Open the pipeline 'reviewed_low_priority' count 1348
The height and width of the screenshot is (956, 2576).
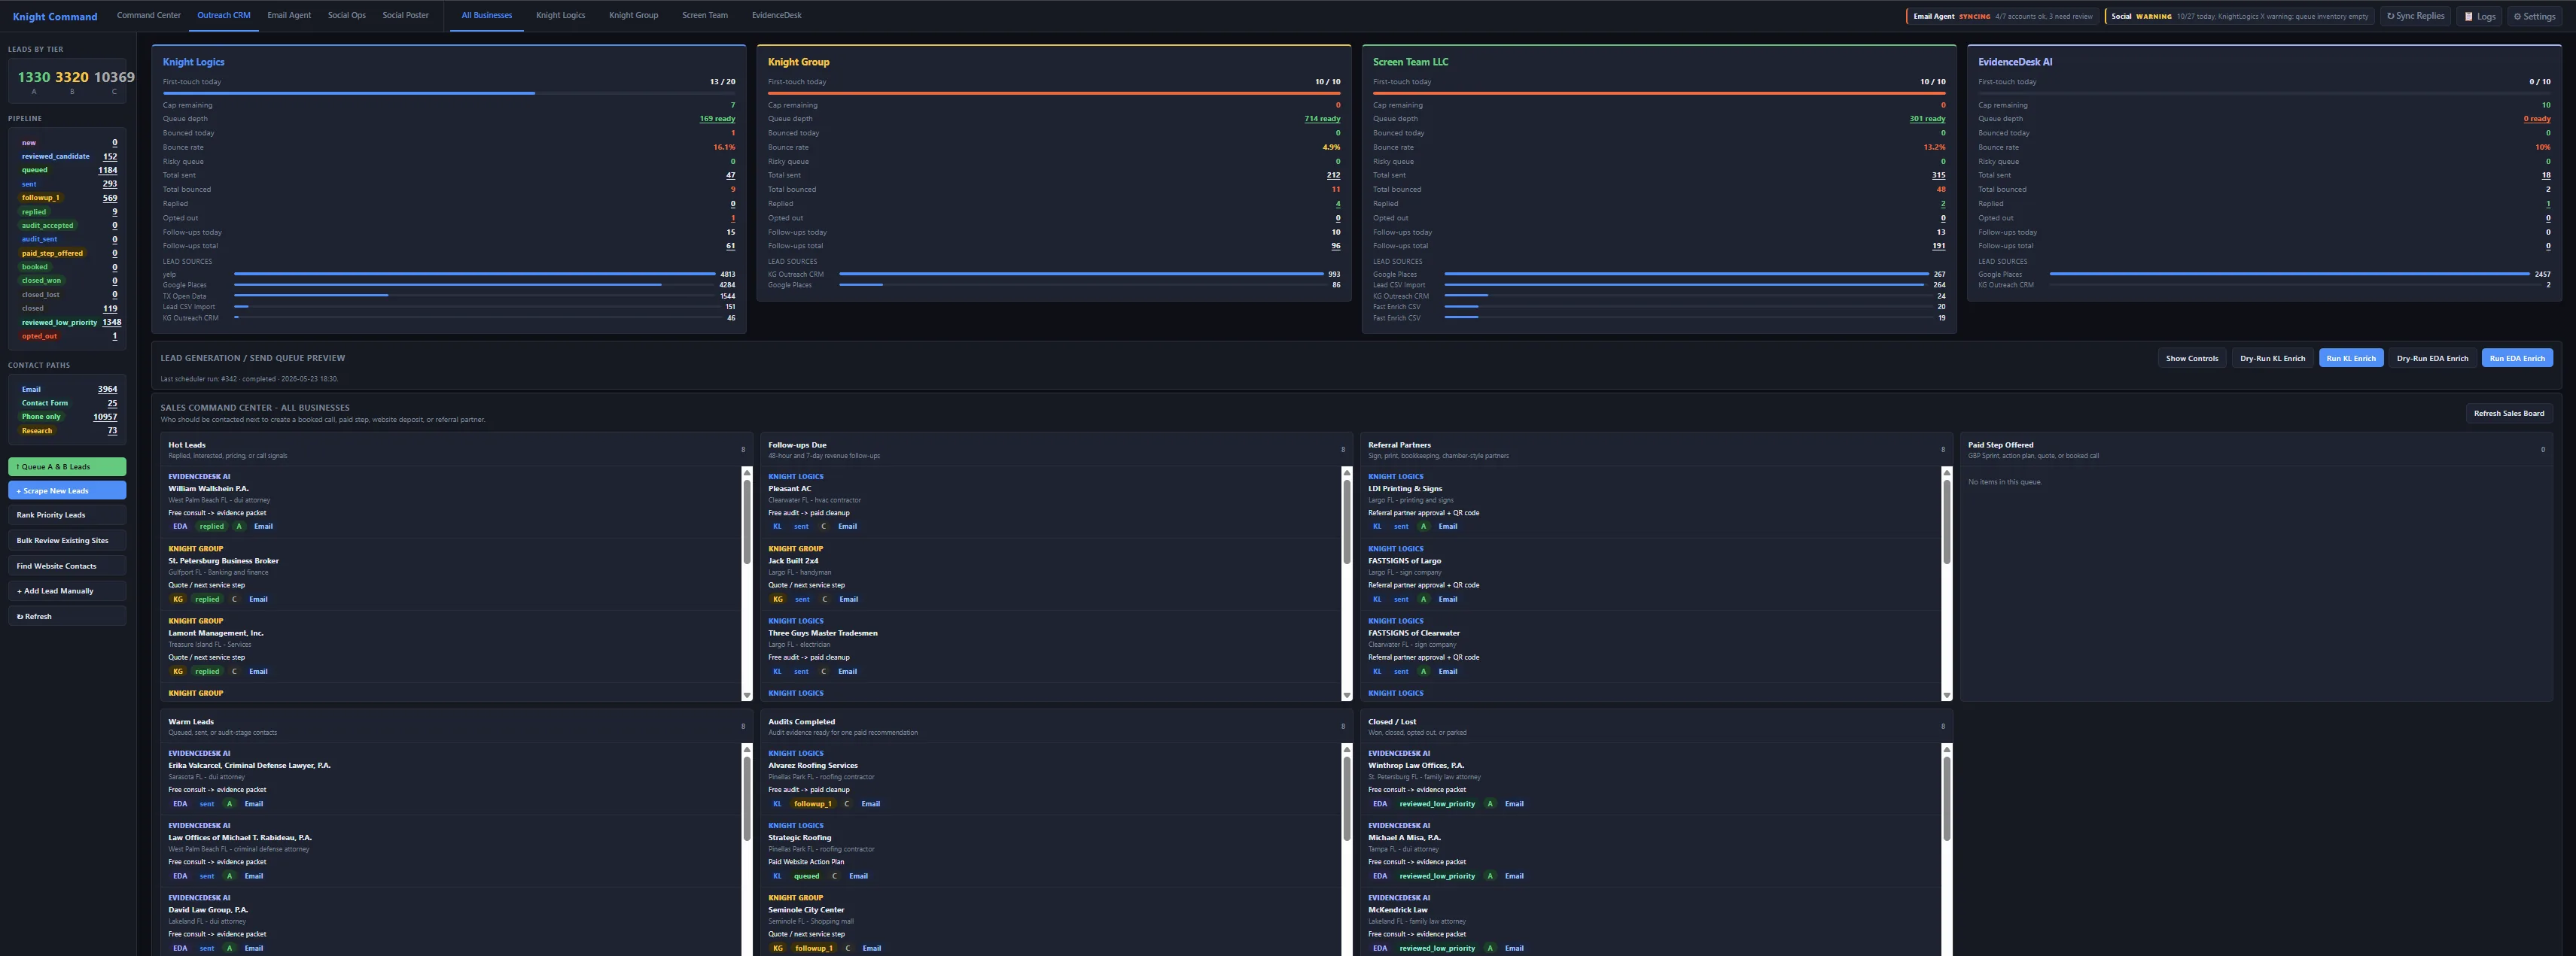click(x=111, y=323)
